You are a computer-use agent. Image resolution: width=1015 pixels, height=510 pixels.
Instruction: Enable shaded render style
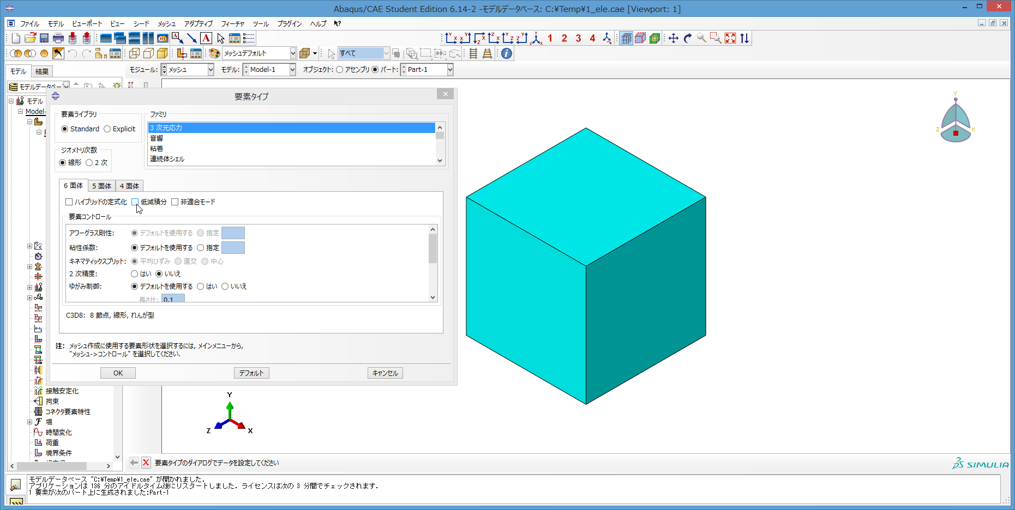[163, 53]
